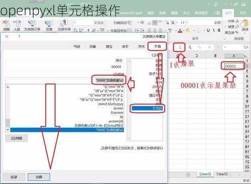Viewport: 251px width, 184px height.
Task: Click the phonetic guide 文 icon
Action: click(170, 31)
